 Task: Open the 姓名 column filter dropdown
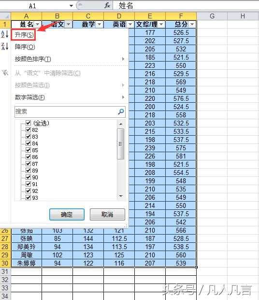(x=38, y=24)
